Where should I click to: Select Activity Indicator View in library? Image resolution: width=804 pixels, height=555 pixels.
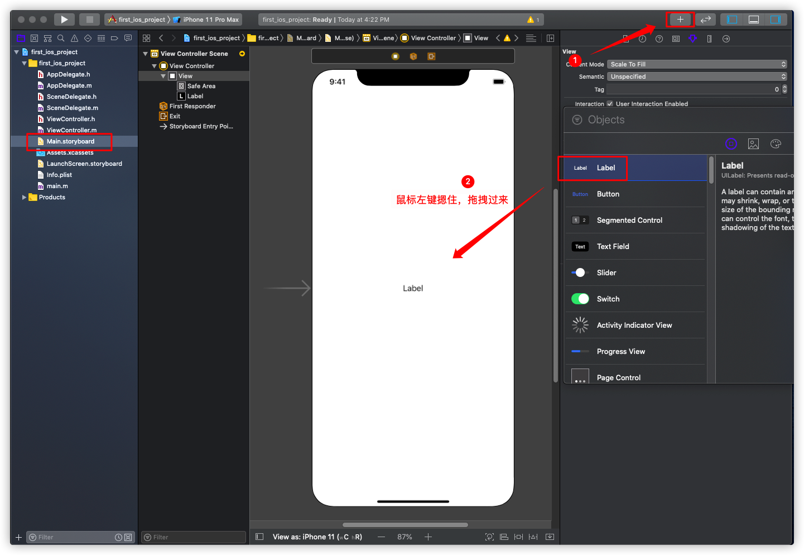tap(636, 326)
